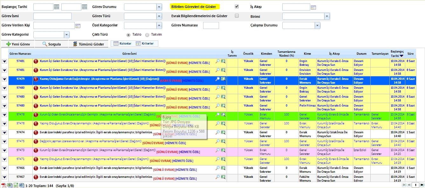Jump to the first results page
This screenshot has width=425, height=188.
(x=404, y=185)
